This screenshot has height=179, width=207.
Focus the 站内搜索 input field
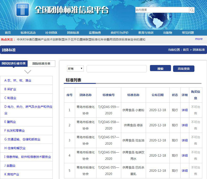162,10
